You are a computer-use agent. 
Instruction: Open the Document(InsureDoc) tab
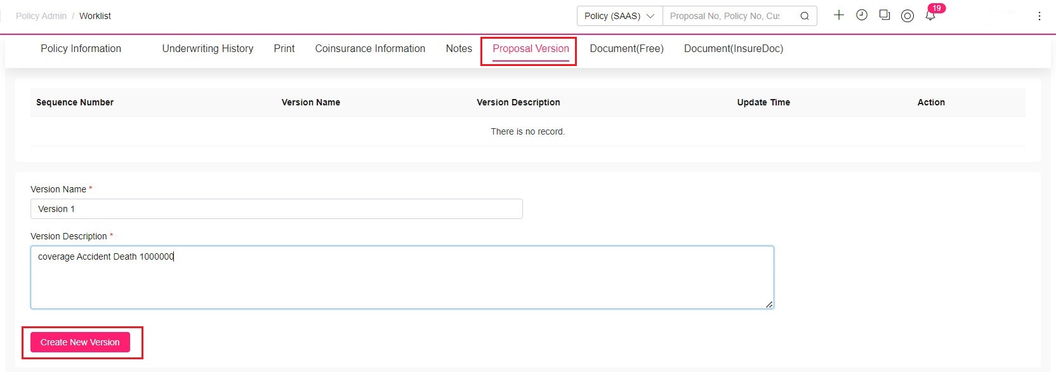click(x=734, y=49)
